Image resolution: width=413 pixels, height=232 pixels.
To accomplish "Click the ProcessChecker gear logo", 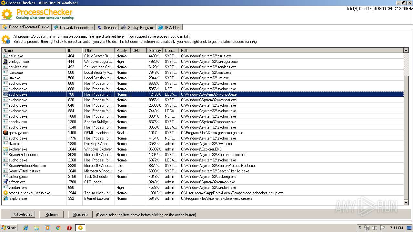I will click(x=7, y=14).
